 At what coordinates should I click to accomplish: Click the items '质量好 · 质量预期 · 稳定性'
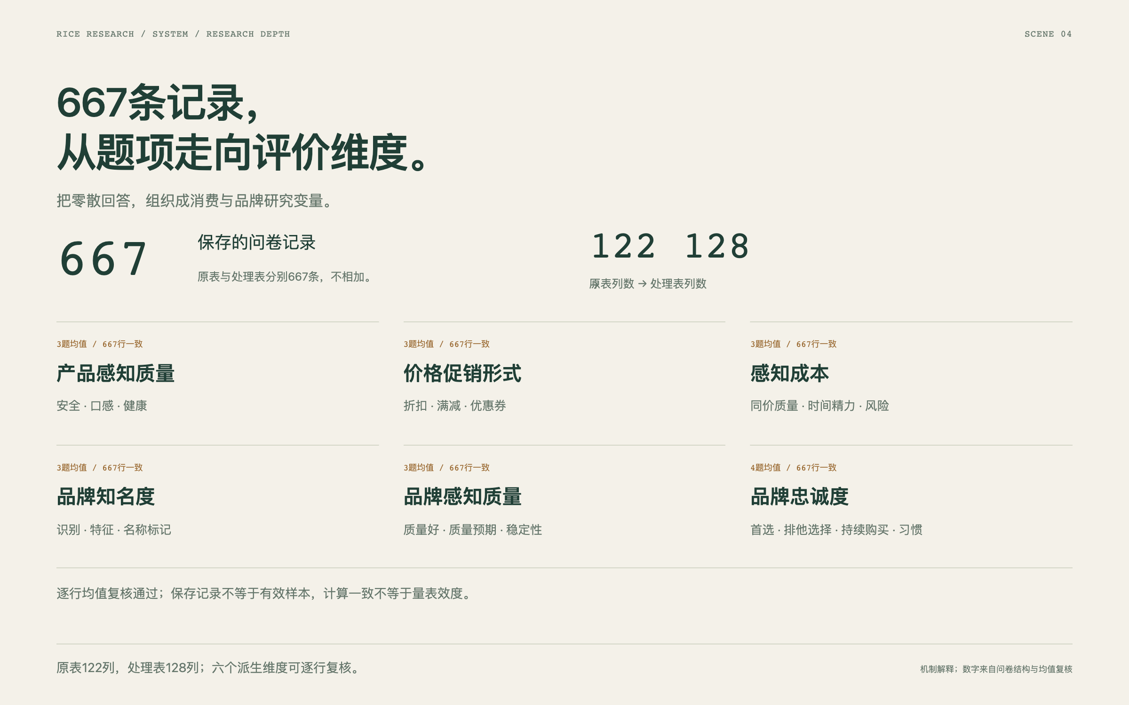point(473,530)
